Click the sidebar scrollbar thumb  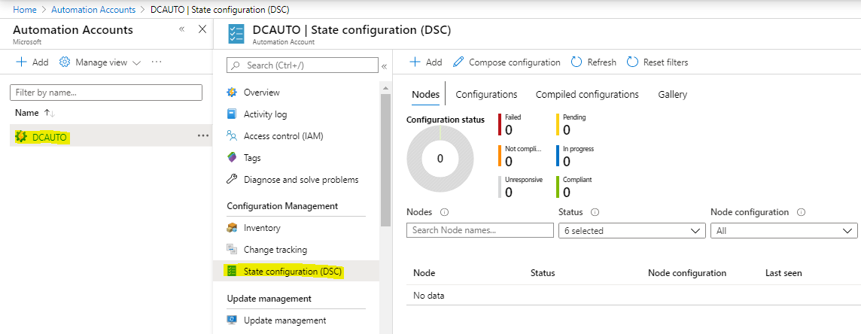click(385, 160)
